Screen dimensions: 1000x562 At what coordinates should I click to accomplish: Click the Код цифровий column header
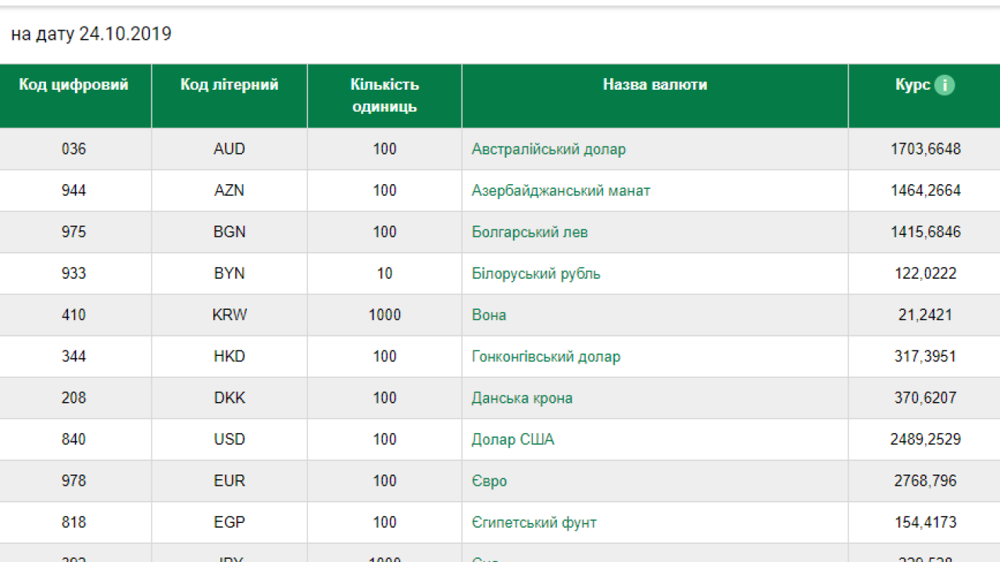pos(73,85)
